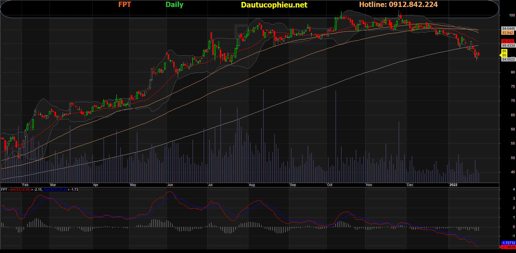
Task: Click the Jun label on the date axis
Action: click(x=170, y=185)
